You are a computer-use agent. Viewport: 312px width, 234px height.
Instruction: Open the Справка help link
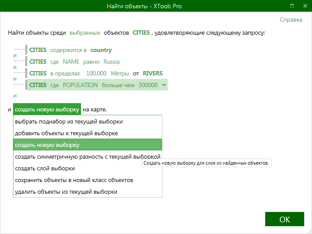pyautogui.click(x=291, y=19)
